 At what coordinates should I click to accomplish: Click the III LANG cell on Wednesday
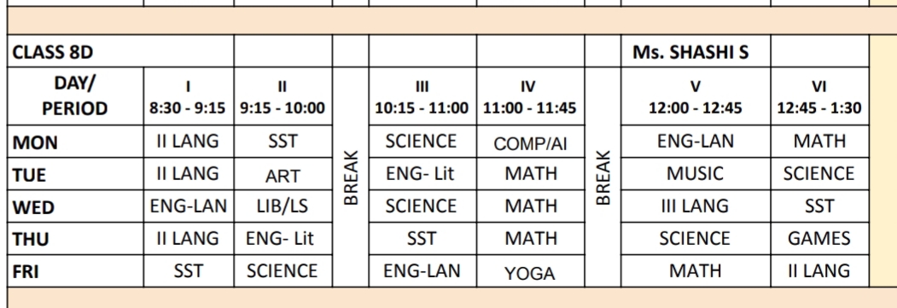695,206
